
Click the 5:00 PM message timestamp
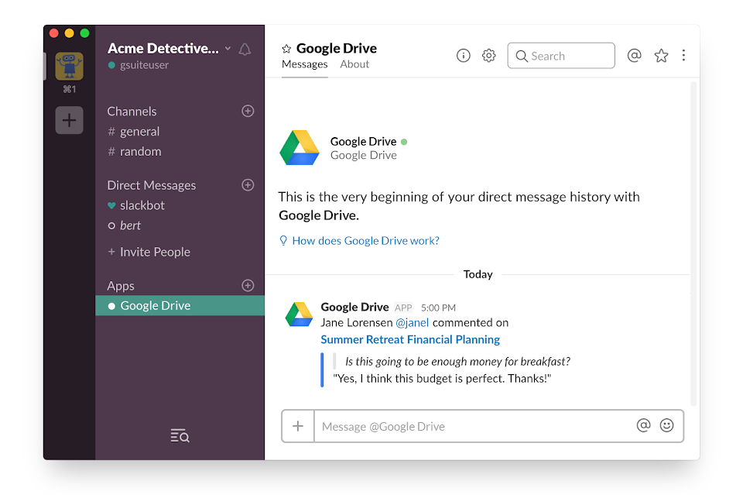click(438, 308)
